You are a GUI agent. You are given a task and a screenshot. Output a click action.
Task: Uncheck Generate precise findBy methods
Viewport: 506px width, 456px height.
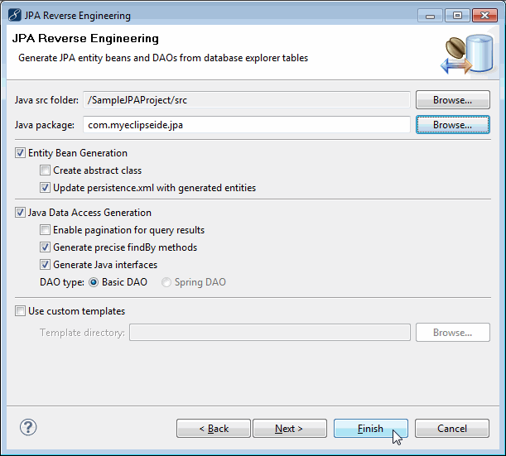click(46, 247)
